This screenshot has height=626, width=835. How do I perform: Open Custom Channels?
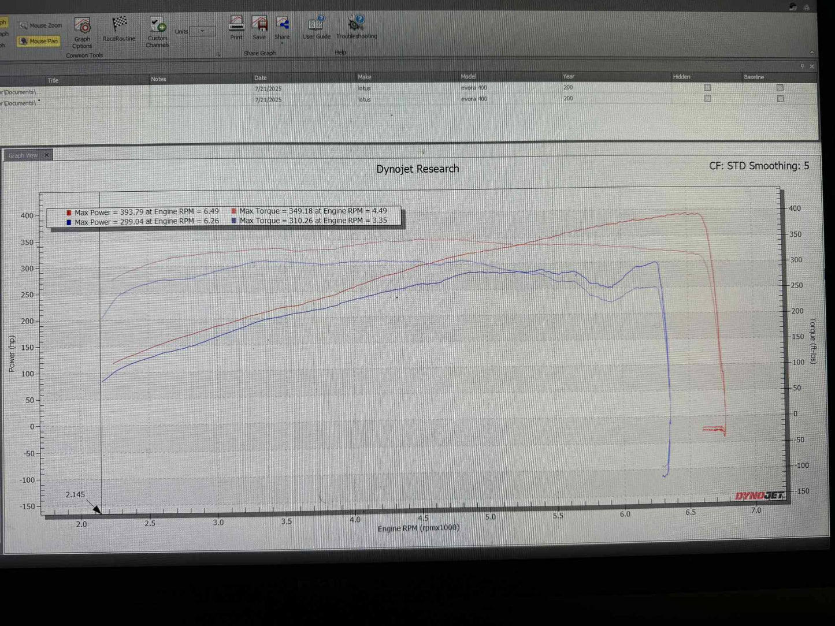pos(157,31)
